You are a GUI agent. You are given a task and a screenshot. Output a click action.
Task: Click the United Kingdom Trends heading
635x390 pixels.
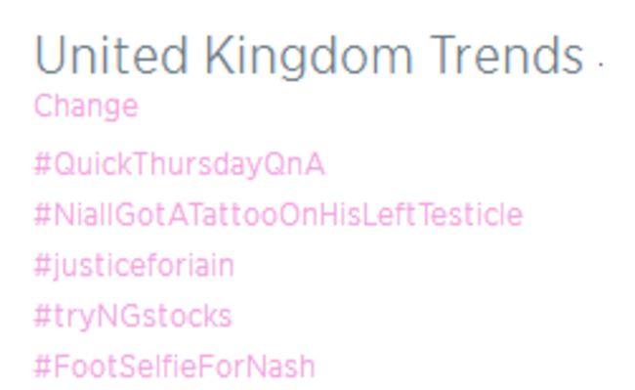pyautogui.click(x=310, y=56)
